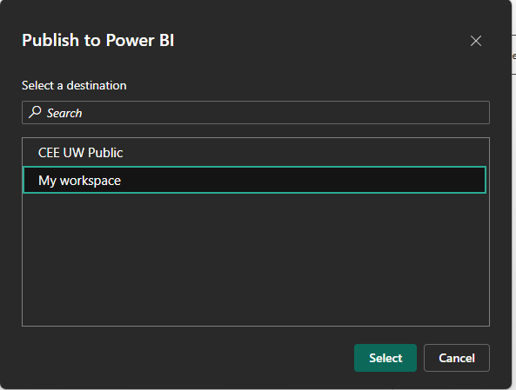Close the Publish to Power BI dialog
Screen dimensions: 516x390
point(475,41)
